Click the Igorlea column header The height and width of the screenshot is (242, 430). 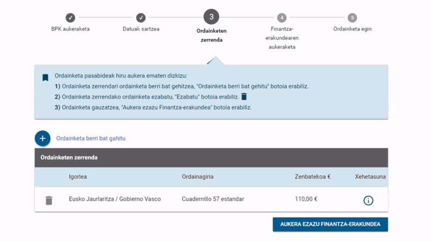pyautogui.click(x=78, y=177)
